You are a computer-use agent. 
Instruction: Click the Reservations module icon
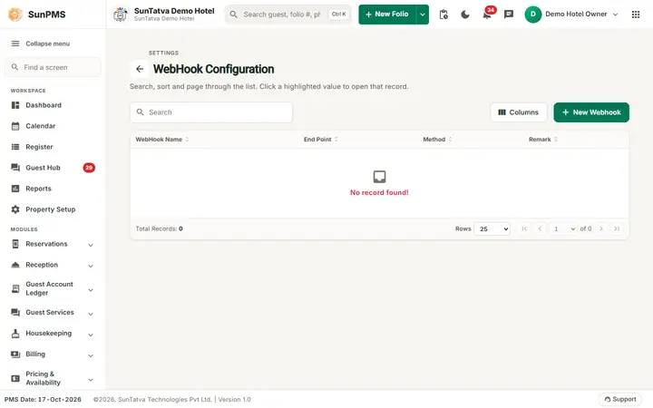(15, 244)
